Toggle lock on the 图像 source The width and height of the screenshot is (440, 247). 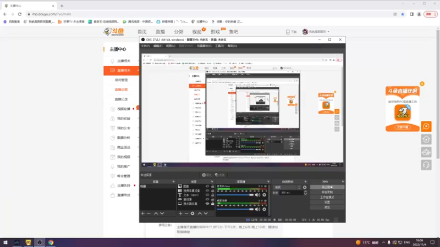(x=212, y=186)
